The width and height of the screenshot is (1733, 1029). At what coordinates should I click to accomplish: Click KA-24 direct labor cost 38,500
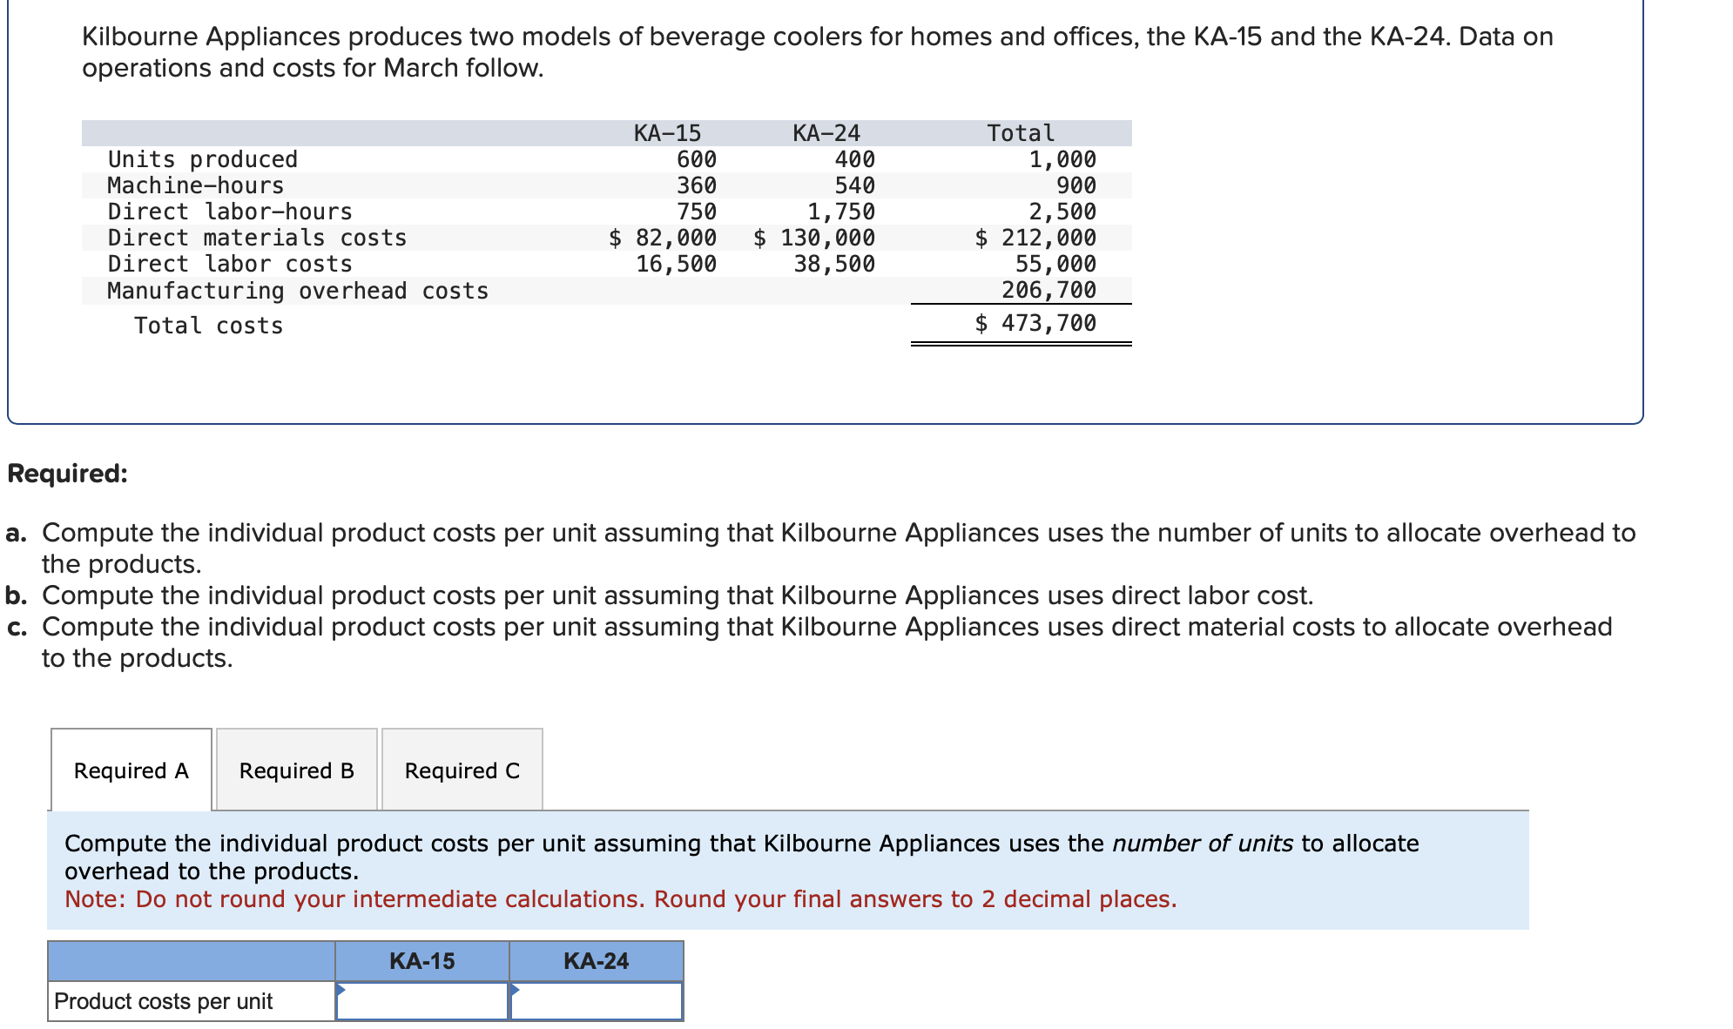tap(833, 264)
